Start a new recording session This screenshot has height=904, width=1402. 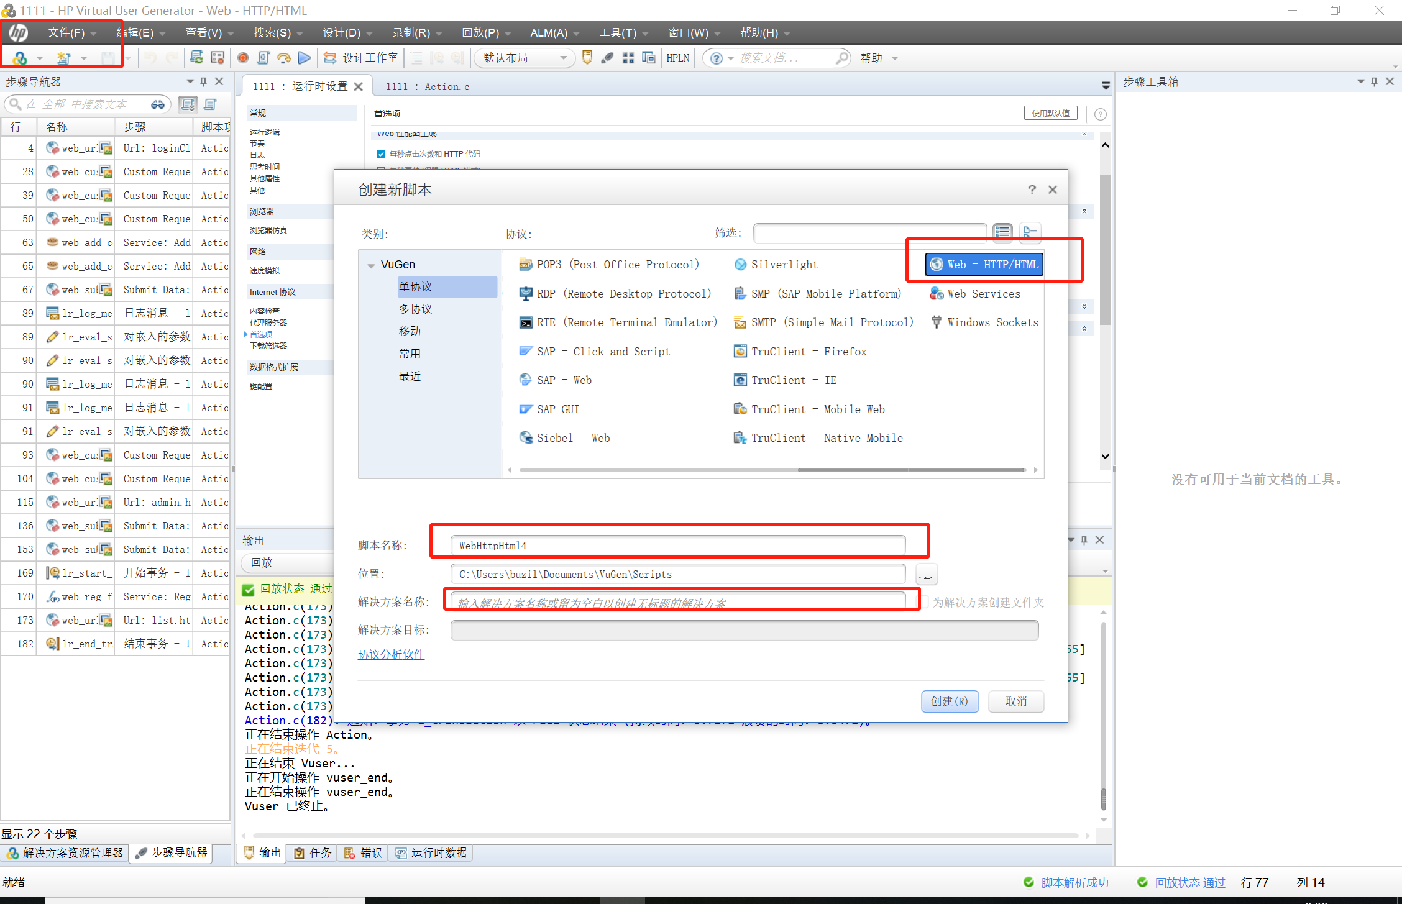pos(242,58)
